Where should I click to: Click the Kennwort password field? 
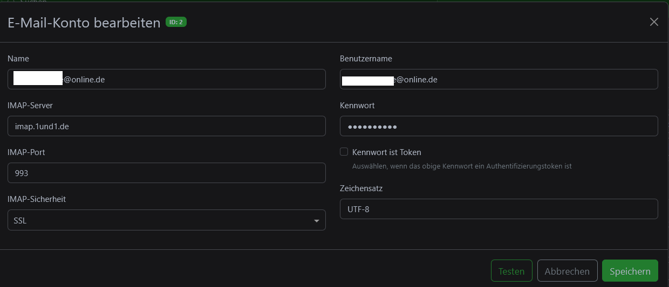(499, 127)
